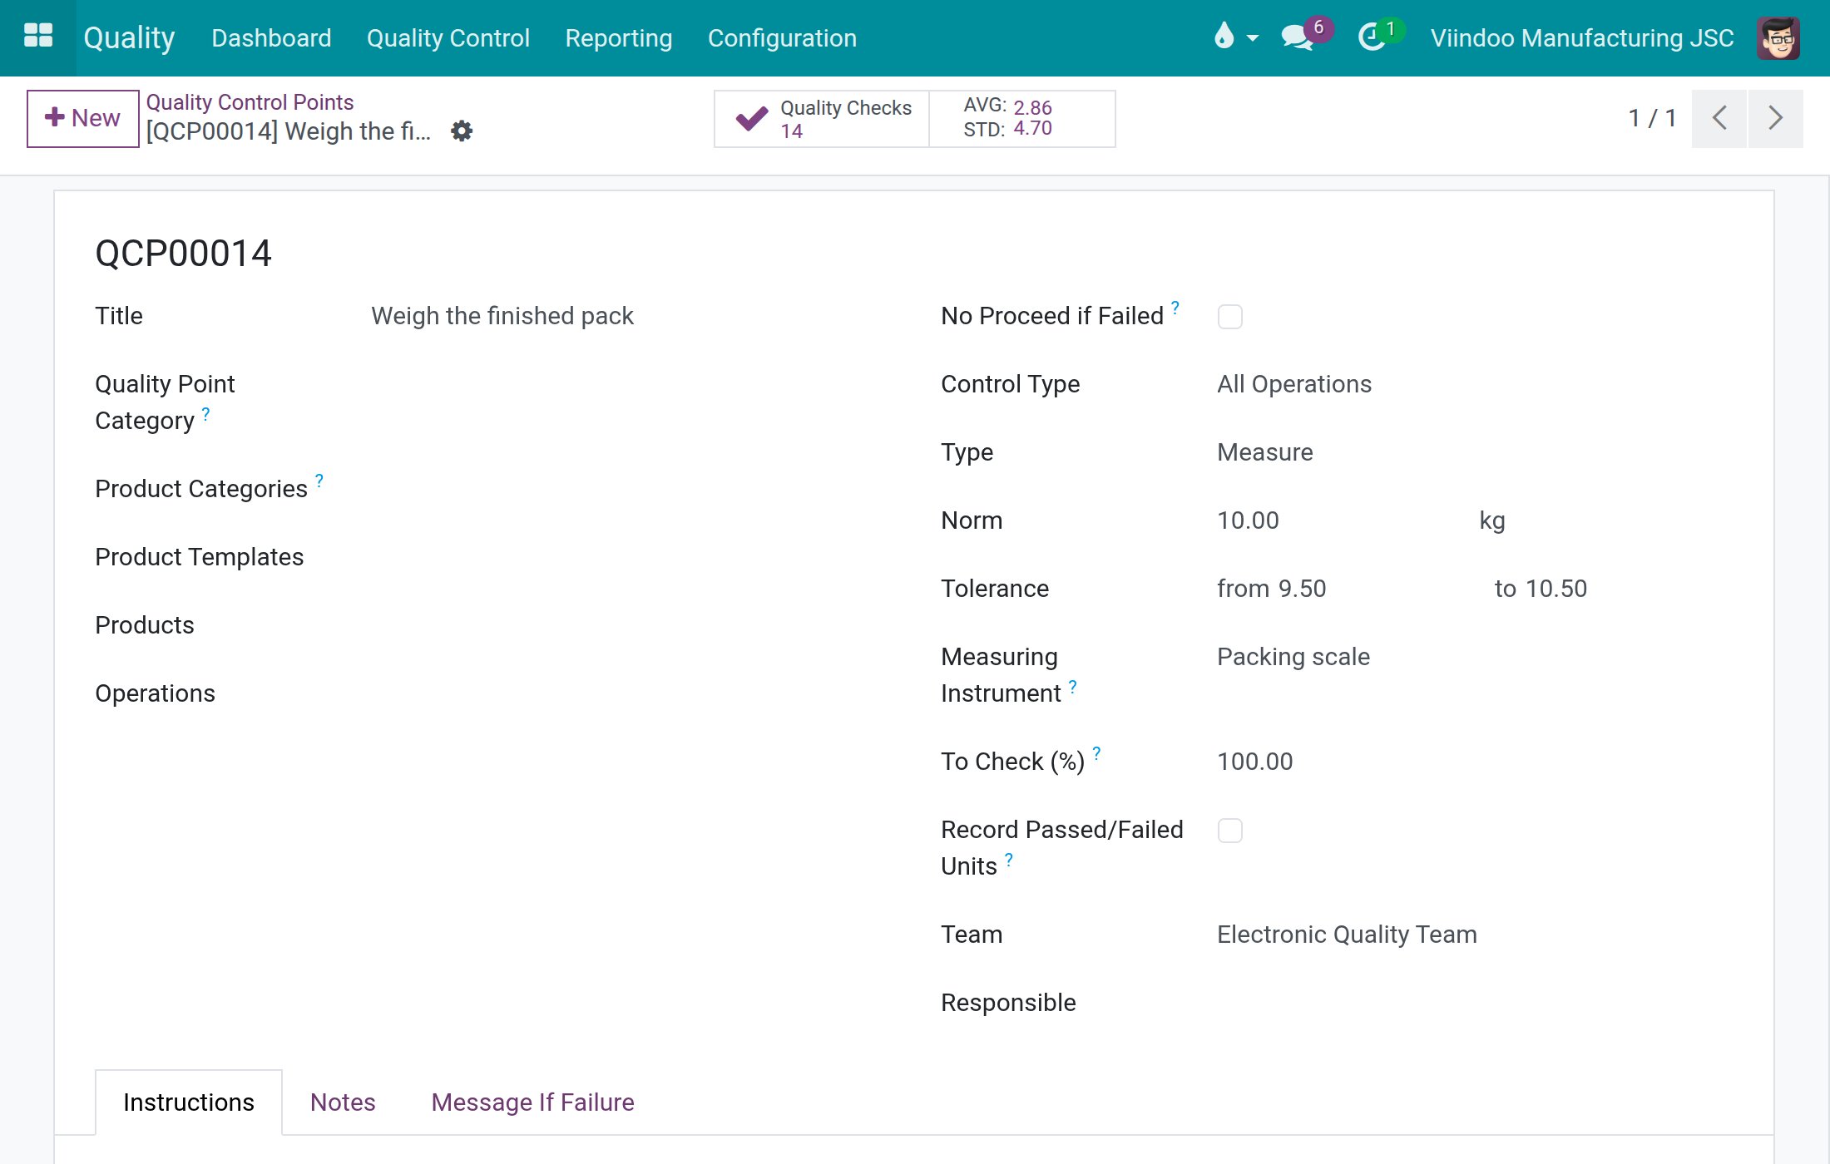Go to next record arrow
The height and width of the screenshot is (1164, 1830).
tap(1776, 118)
